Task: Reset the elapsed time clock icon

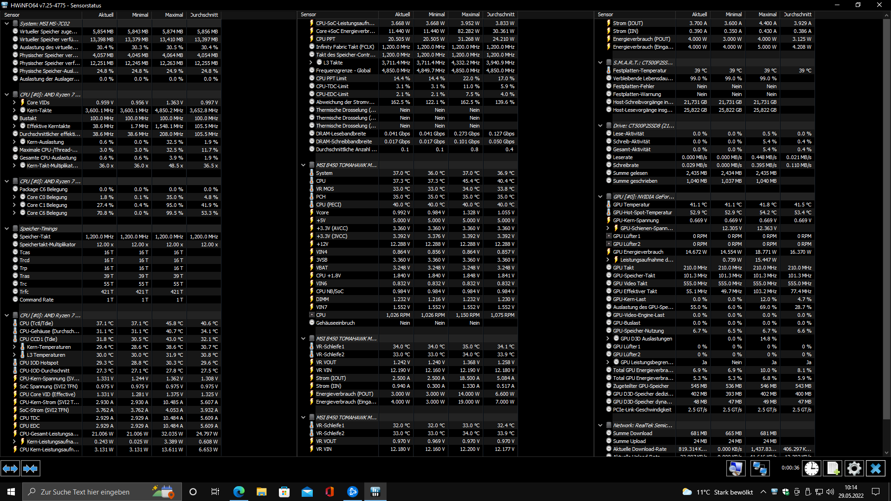Action: (x=811, y=469)
